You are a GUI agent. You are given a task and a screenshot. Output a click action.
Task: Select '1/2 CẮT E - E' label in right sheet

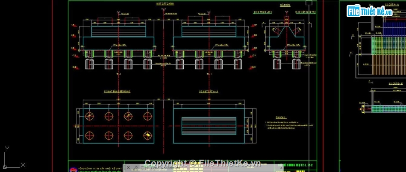[396, 83]
